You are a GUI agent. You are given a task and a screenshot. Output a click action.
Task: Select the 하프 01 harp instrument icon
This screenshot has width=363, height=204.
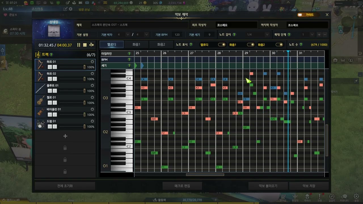(x=40, y=65)
